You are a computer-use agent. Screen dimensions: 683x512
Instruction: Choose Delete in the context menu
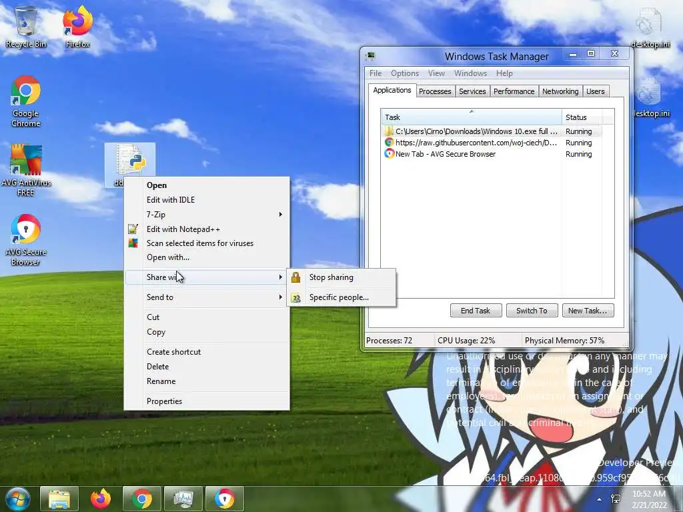point(207,367)
